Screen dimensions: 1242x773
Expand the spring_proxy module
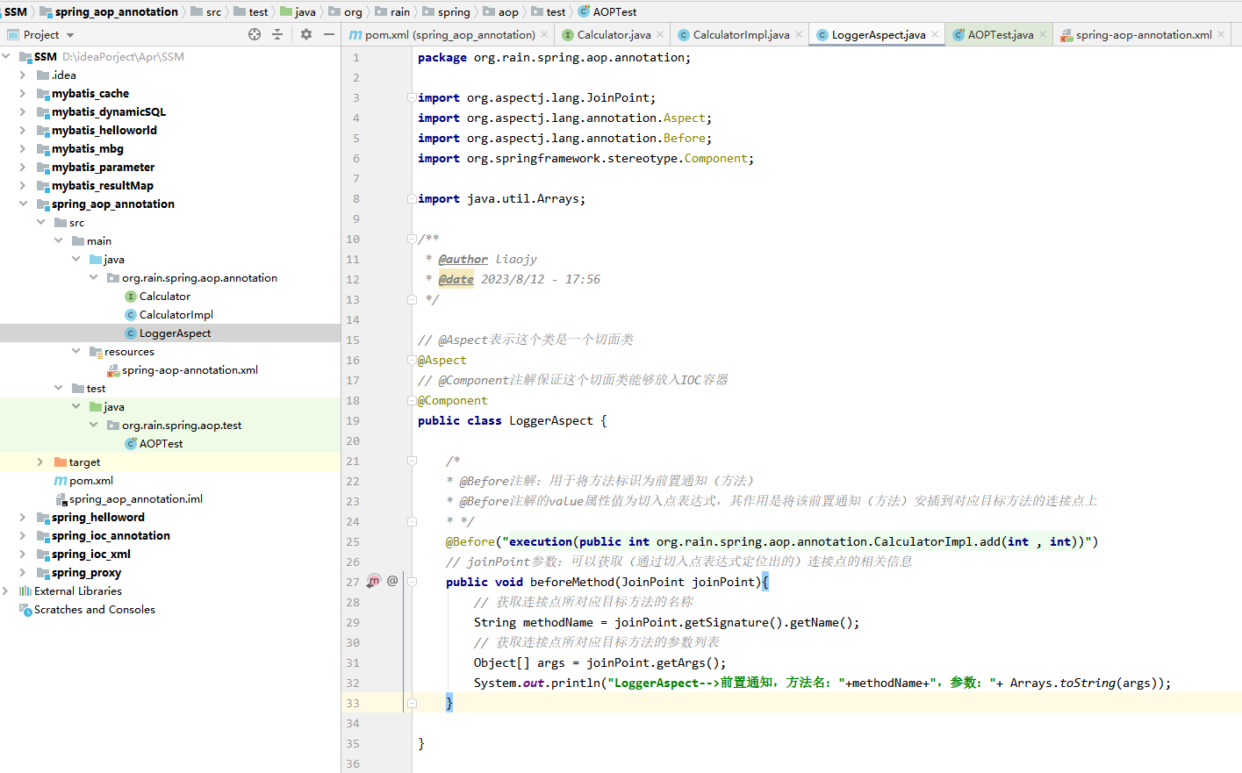pyautogui.click(x=23, y=573)
